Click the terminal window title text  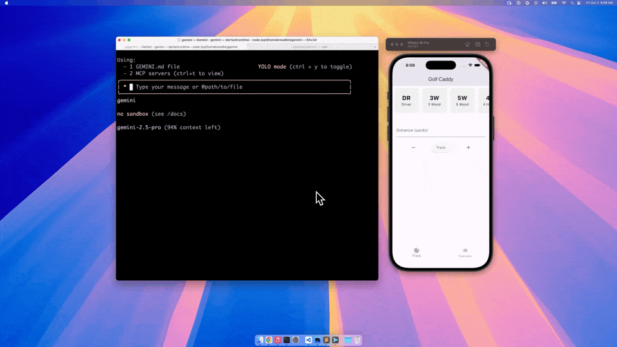(x=249, y=40)
